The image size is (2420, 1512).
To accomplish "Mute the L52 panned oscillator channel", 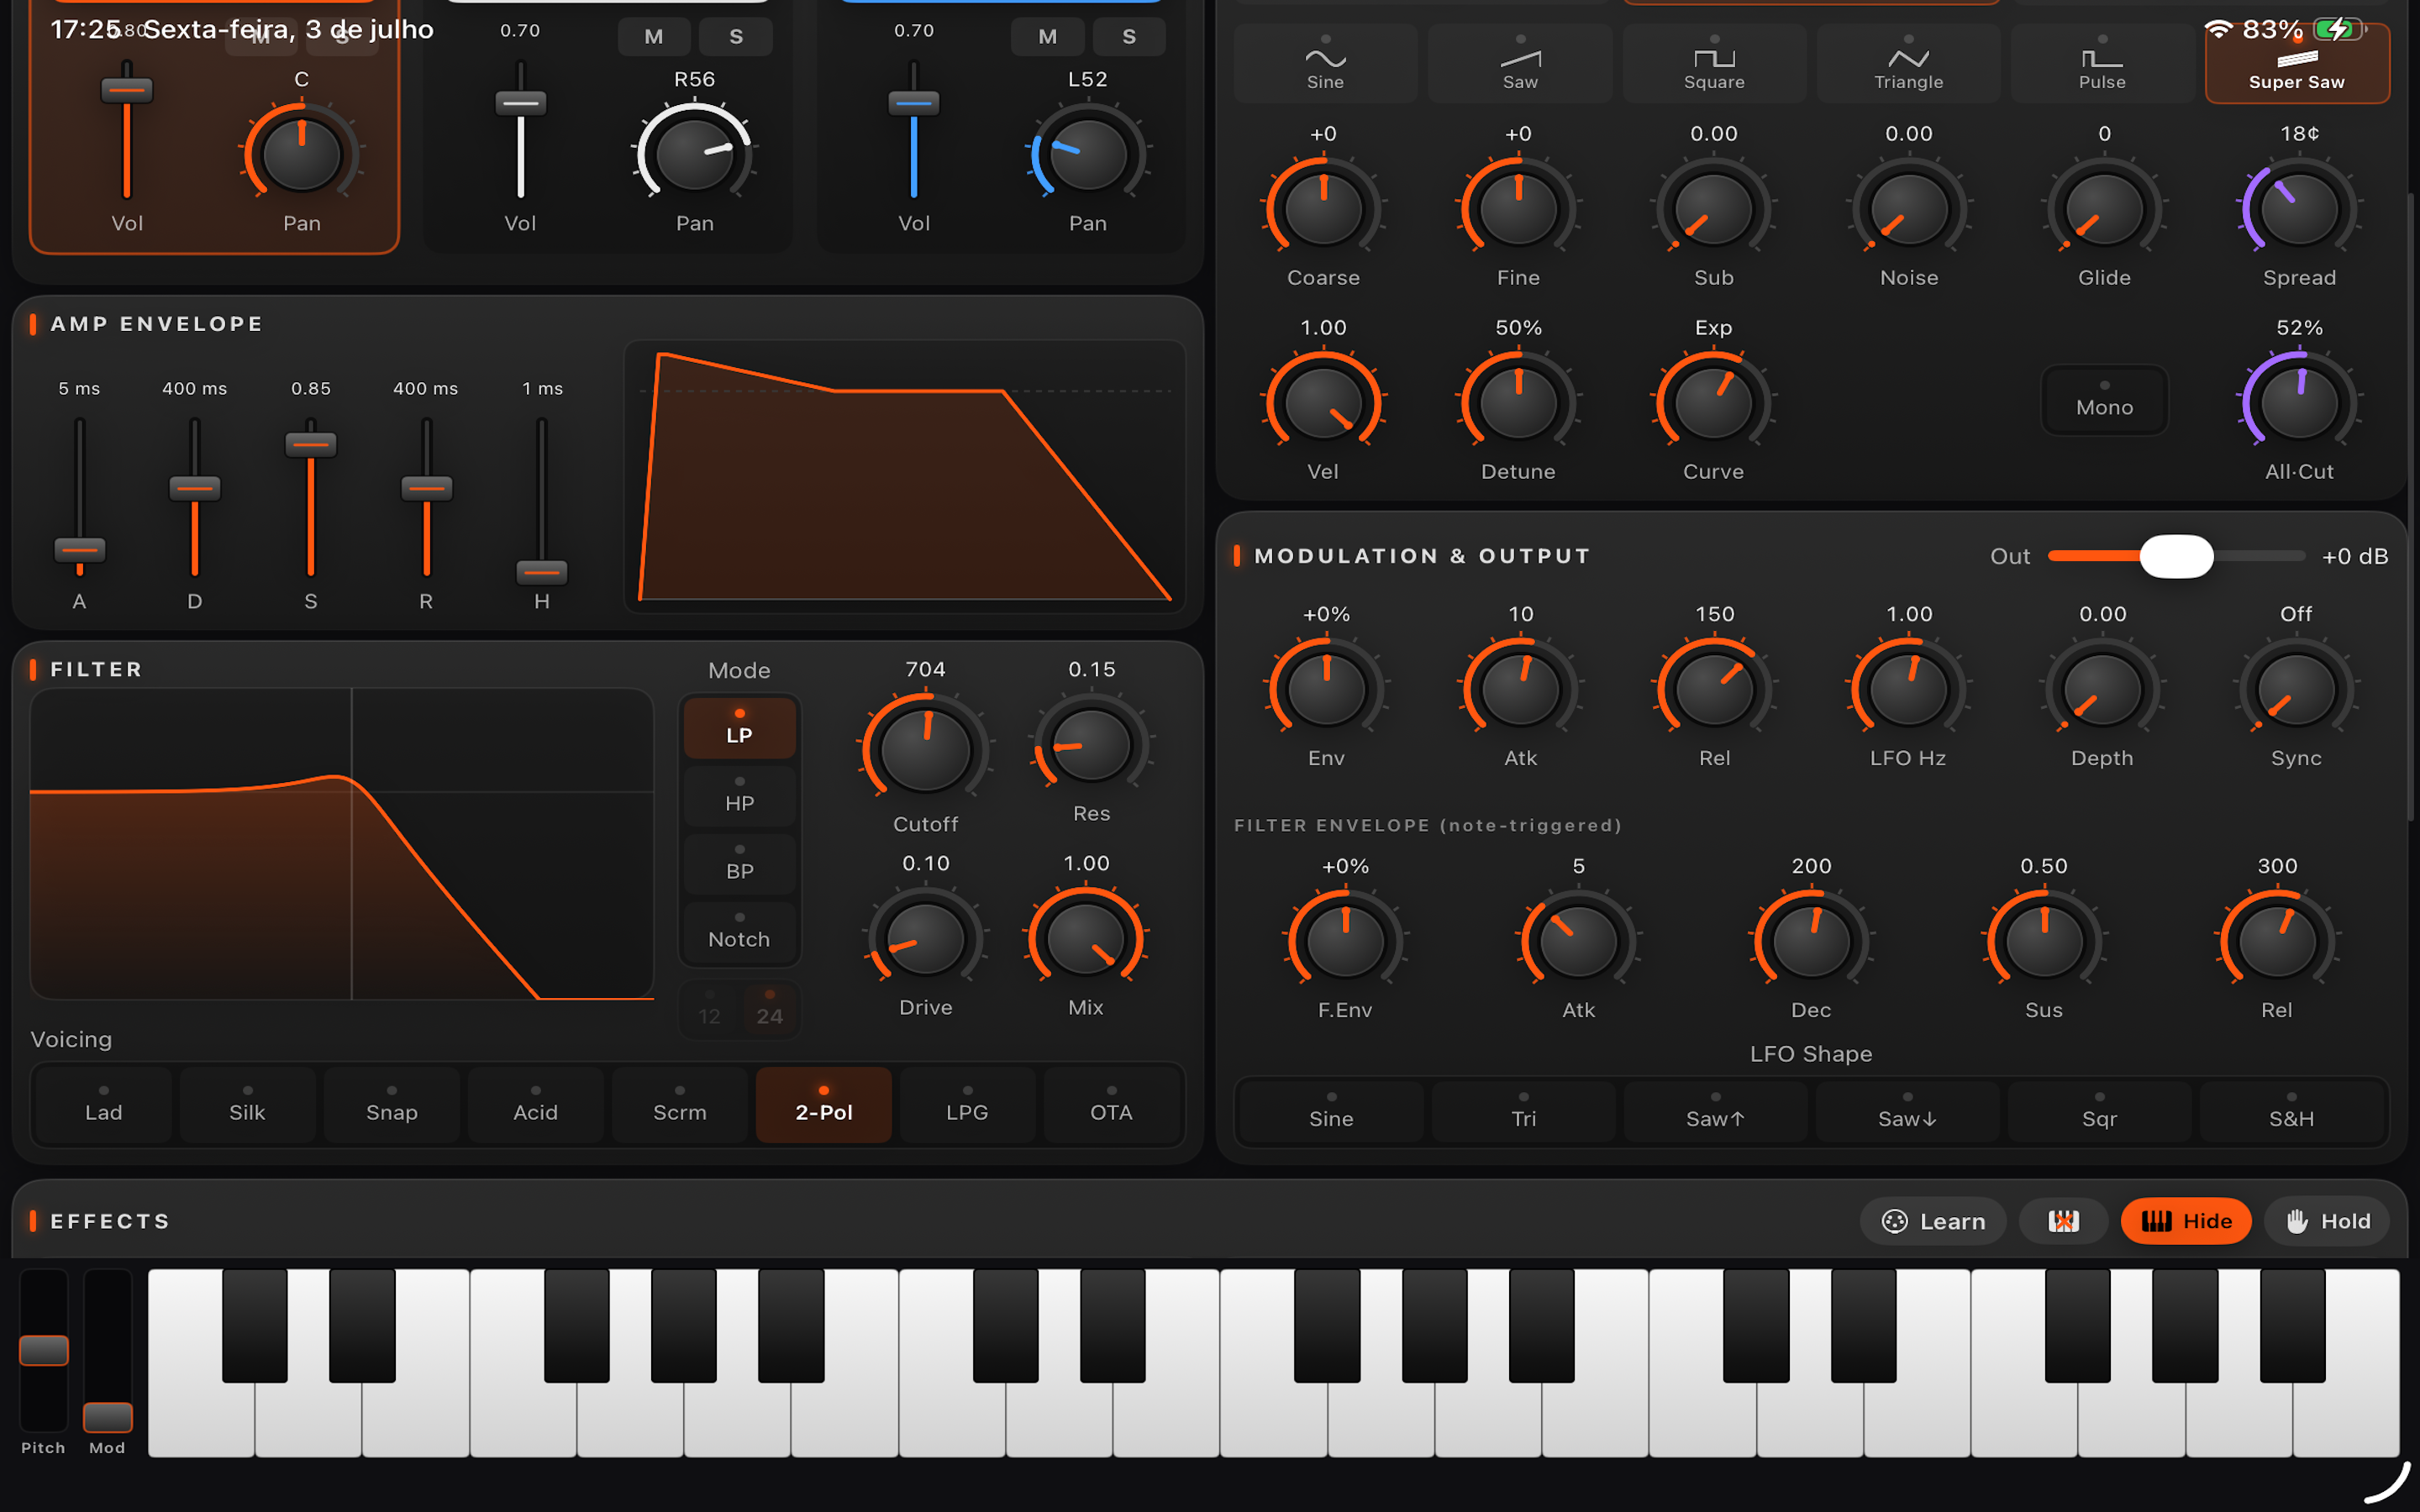I will pyautogui.click(x=1047, y=37).
